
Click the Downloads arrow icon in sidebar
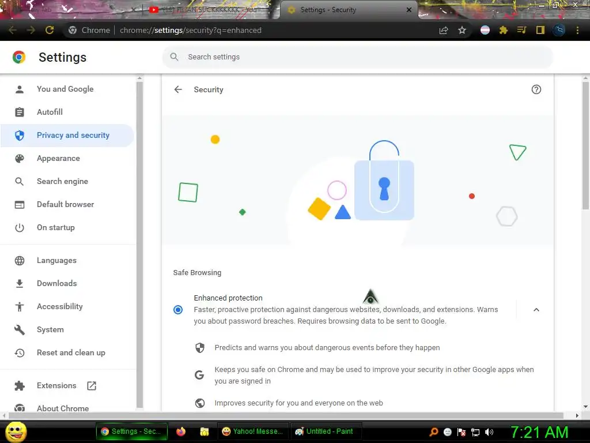(x=20, y=284)
